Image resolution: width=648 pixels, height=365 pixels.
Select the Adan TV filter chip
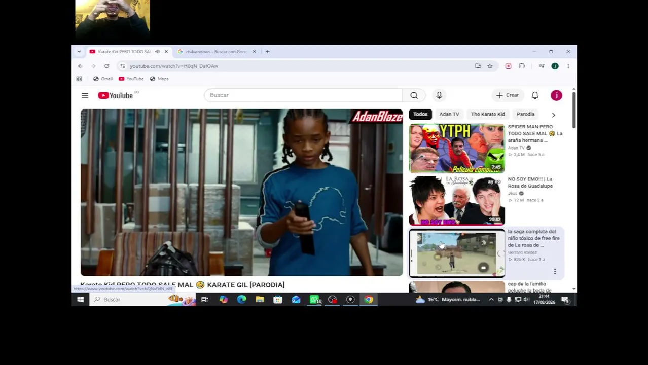click(x=449, y=114)
